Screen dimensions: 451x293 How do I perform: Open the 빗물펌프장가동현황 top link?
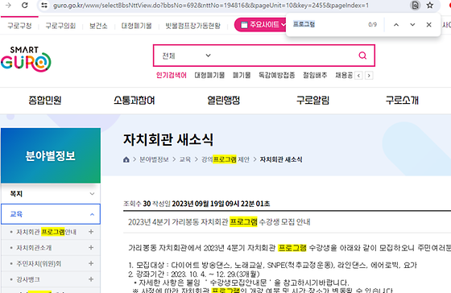pyautogui.click(x=192, y=26)
